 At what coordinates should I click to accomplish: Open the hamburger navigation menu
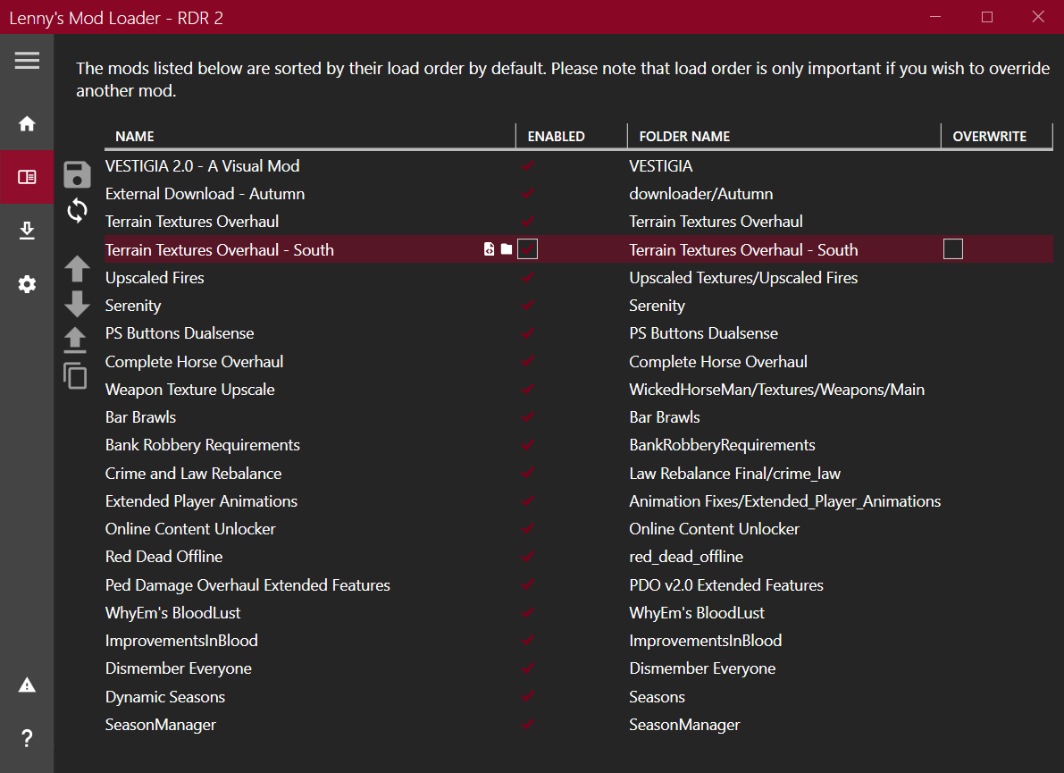[27, 60]
